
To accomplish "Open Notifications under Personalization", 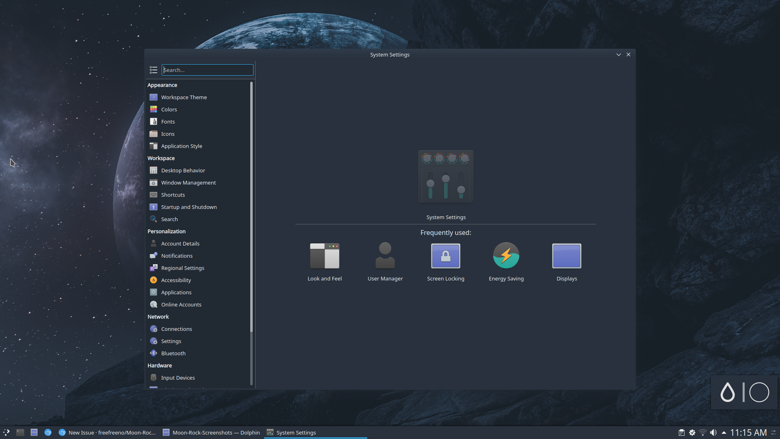I will pyautogui.click(x=177, y=256).
